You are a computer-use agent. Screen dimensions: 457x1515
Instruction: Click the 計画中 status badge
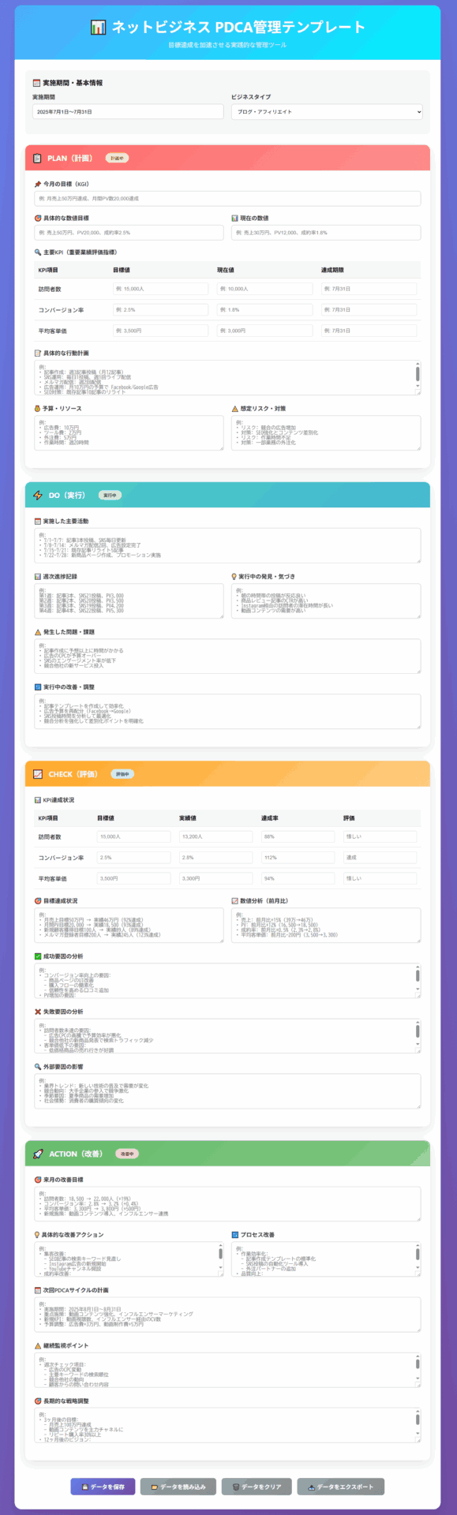point(117,159)
